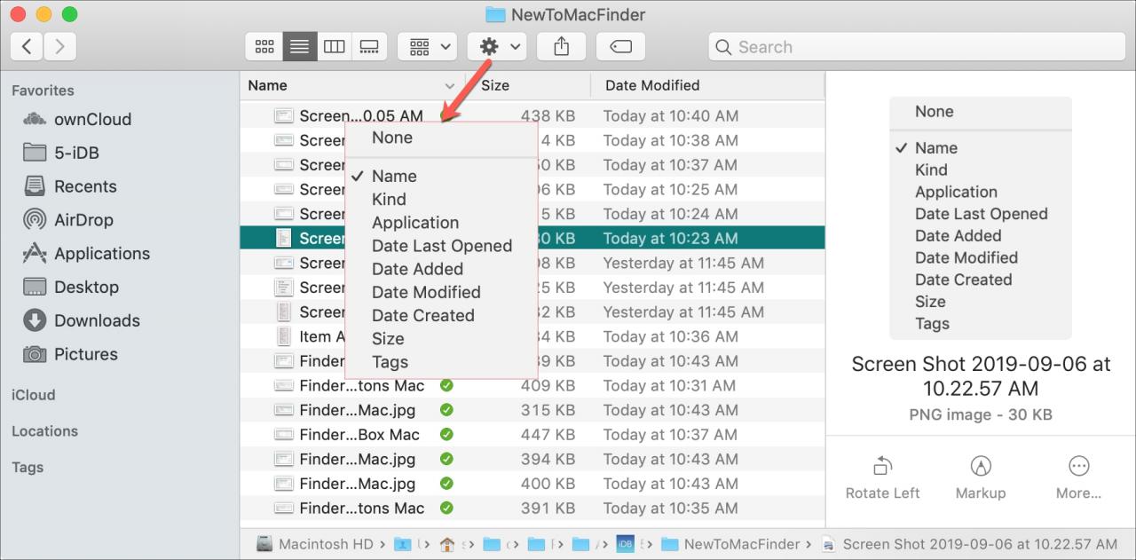
Task: Sort by the Date Modified column header
Action: (707, 85)
